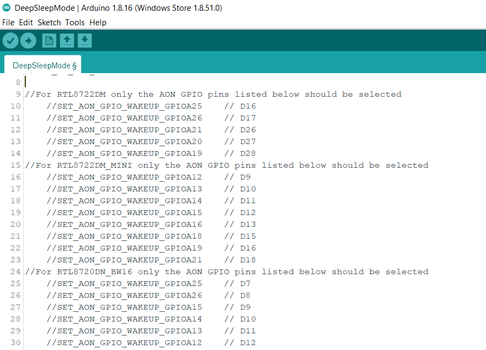This screenshot has width=486, height=350.
Task: Select the DeepSleepMode sketch tab
Action: pos(43,66)
